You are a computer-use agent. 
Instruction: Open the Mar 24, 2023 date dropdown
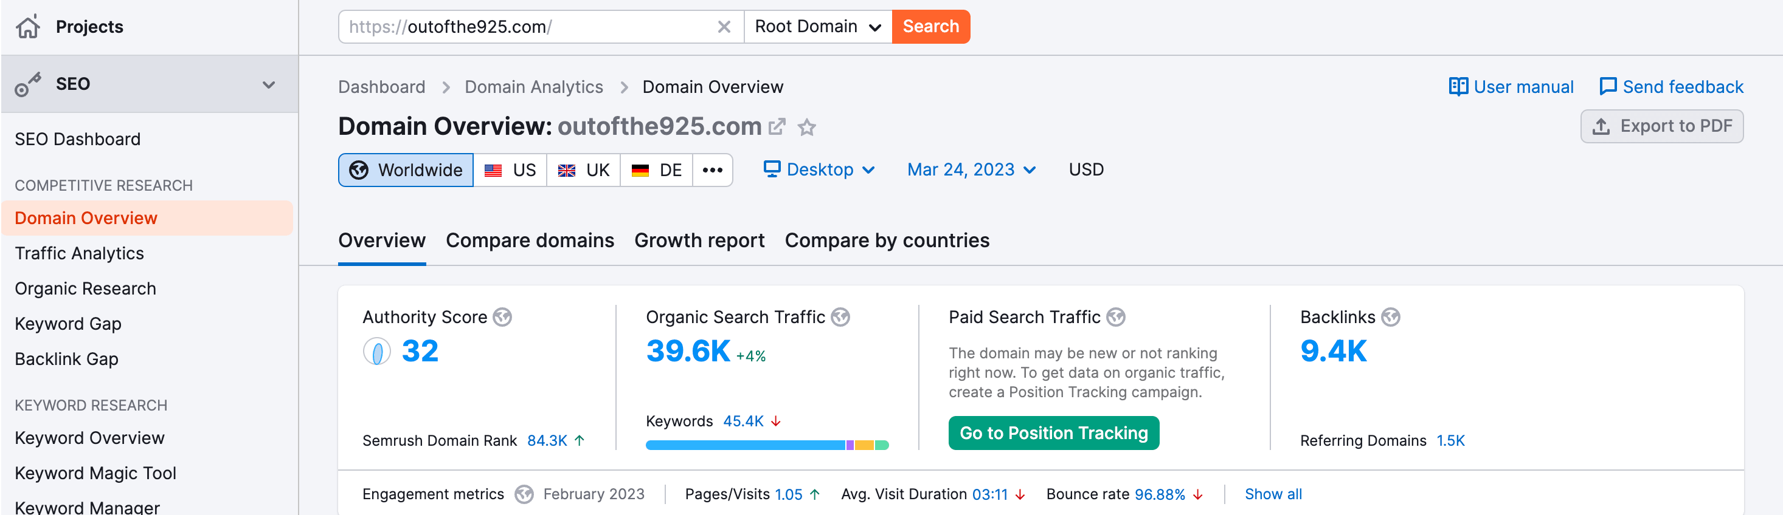[971, 169]
